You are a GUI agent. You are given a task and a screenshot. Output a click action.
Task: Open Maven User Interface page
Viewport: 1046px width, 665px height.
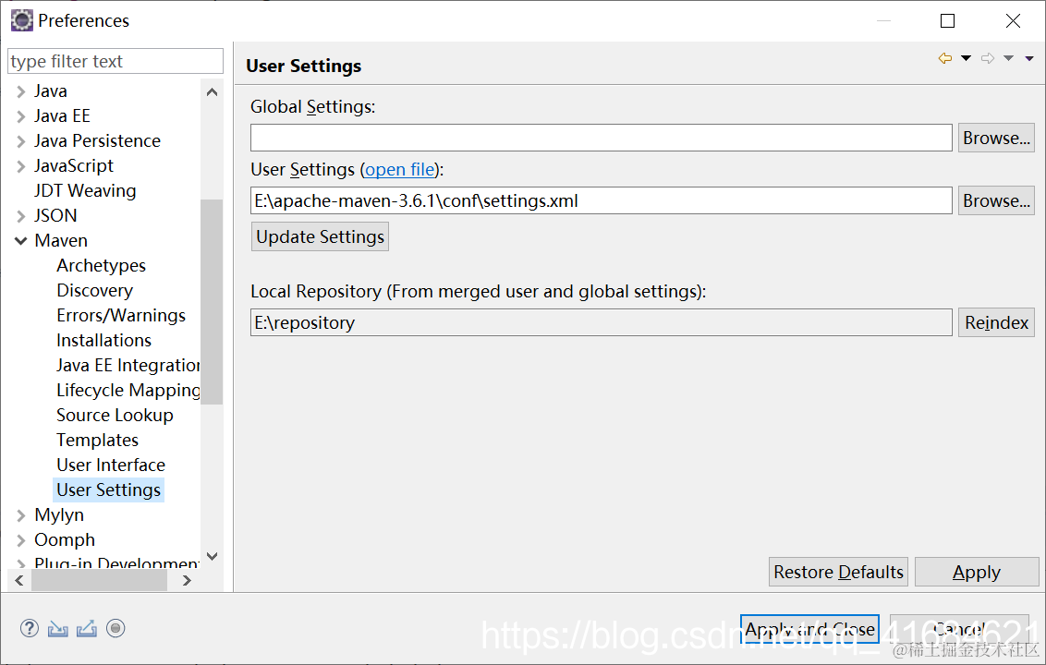pos(111,465)
